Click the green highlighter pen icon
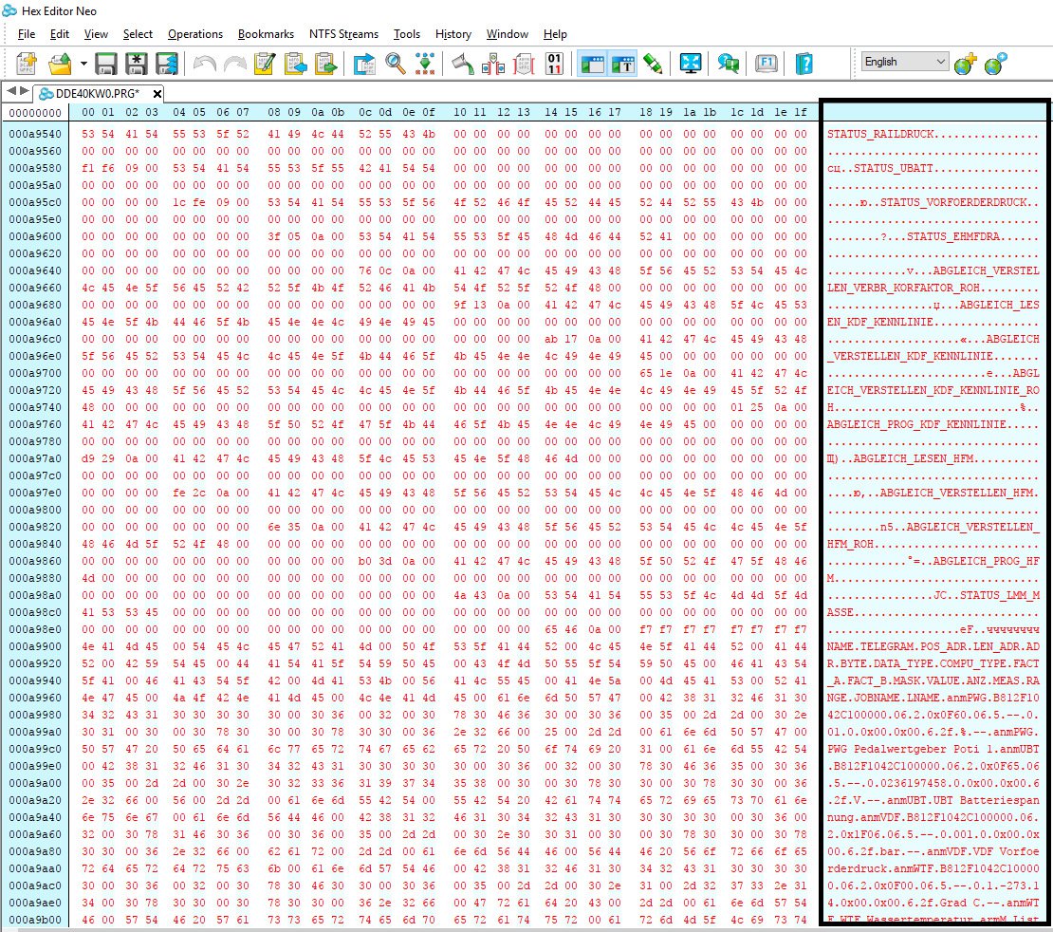The height and width of the screenshot is (932, 1053). [653, 64]
